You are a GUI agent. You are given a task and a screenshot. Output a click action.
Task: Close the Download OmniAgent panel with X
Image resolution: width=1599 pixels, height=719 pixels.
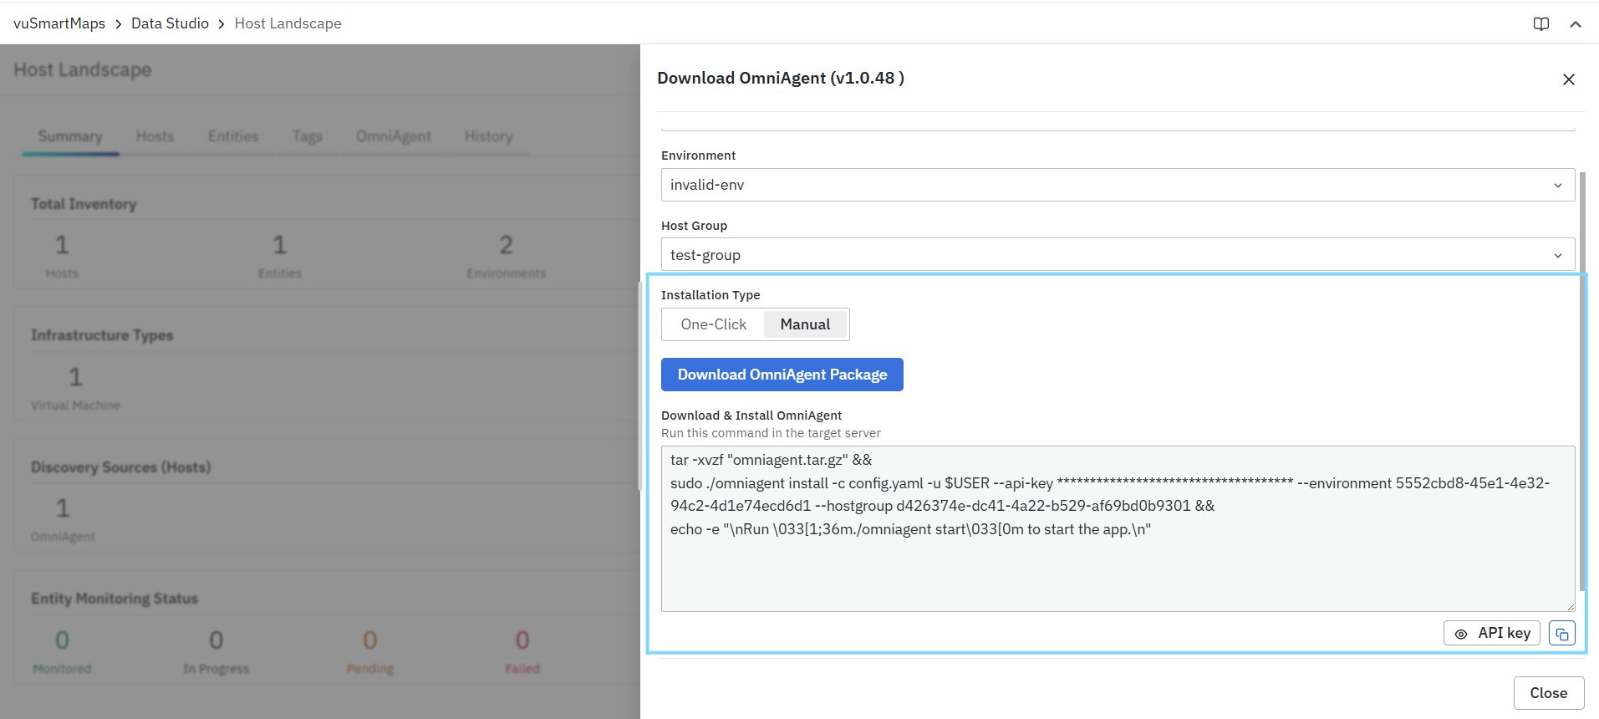pyautogui.click(x=1569, y=79)
